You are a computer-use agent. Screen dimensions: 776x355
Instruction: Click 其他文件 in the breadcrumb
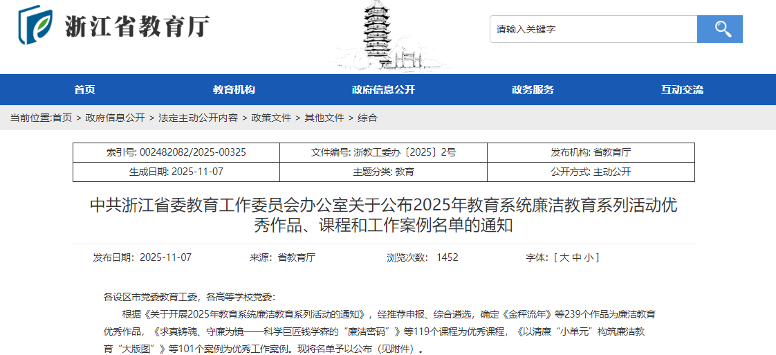pos(324,118)
